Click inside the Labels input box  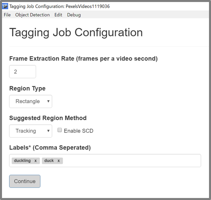pyautogui.click(x=132, y=161)
